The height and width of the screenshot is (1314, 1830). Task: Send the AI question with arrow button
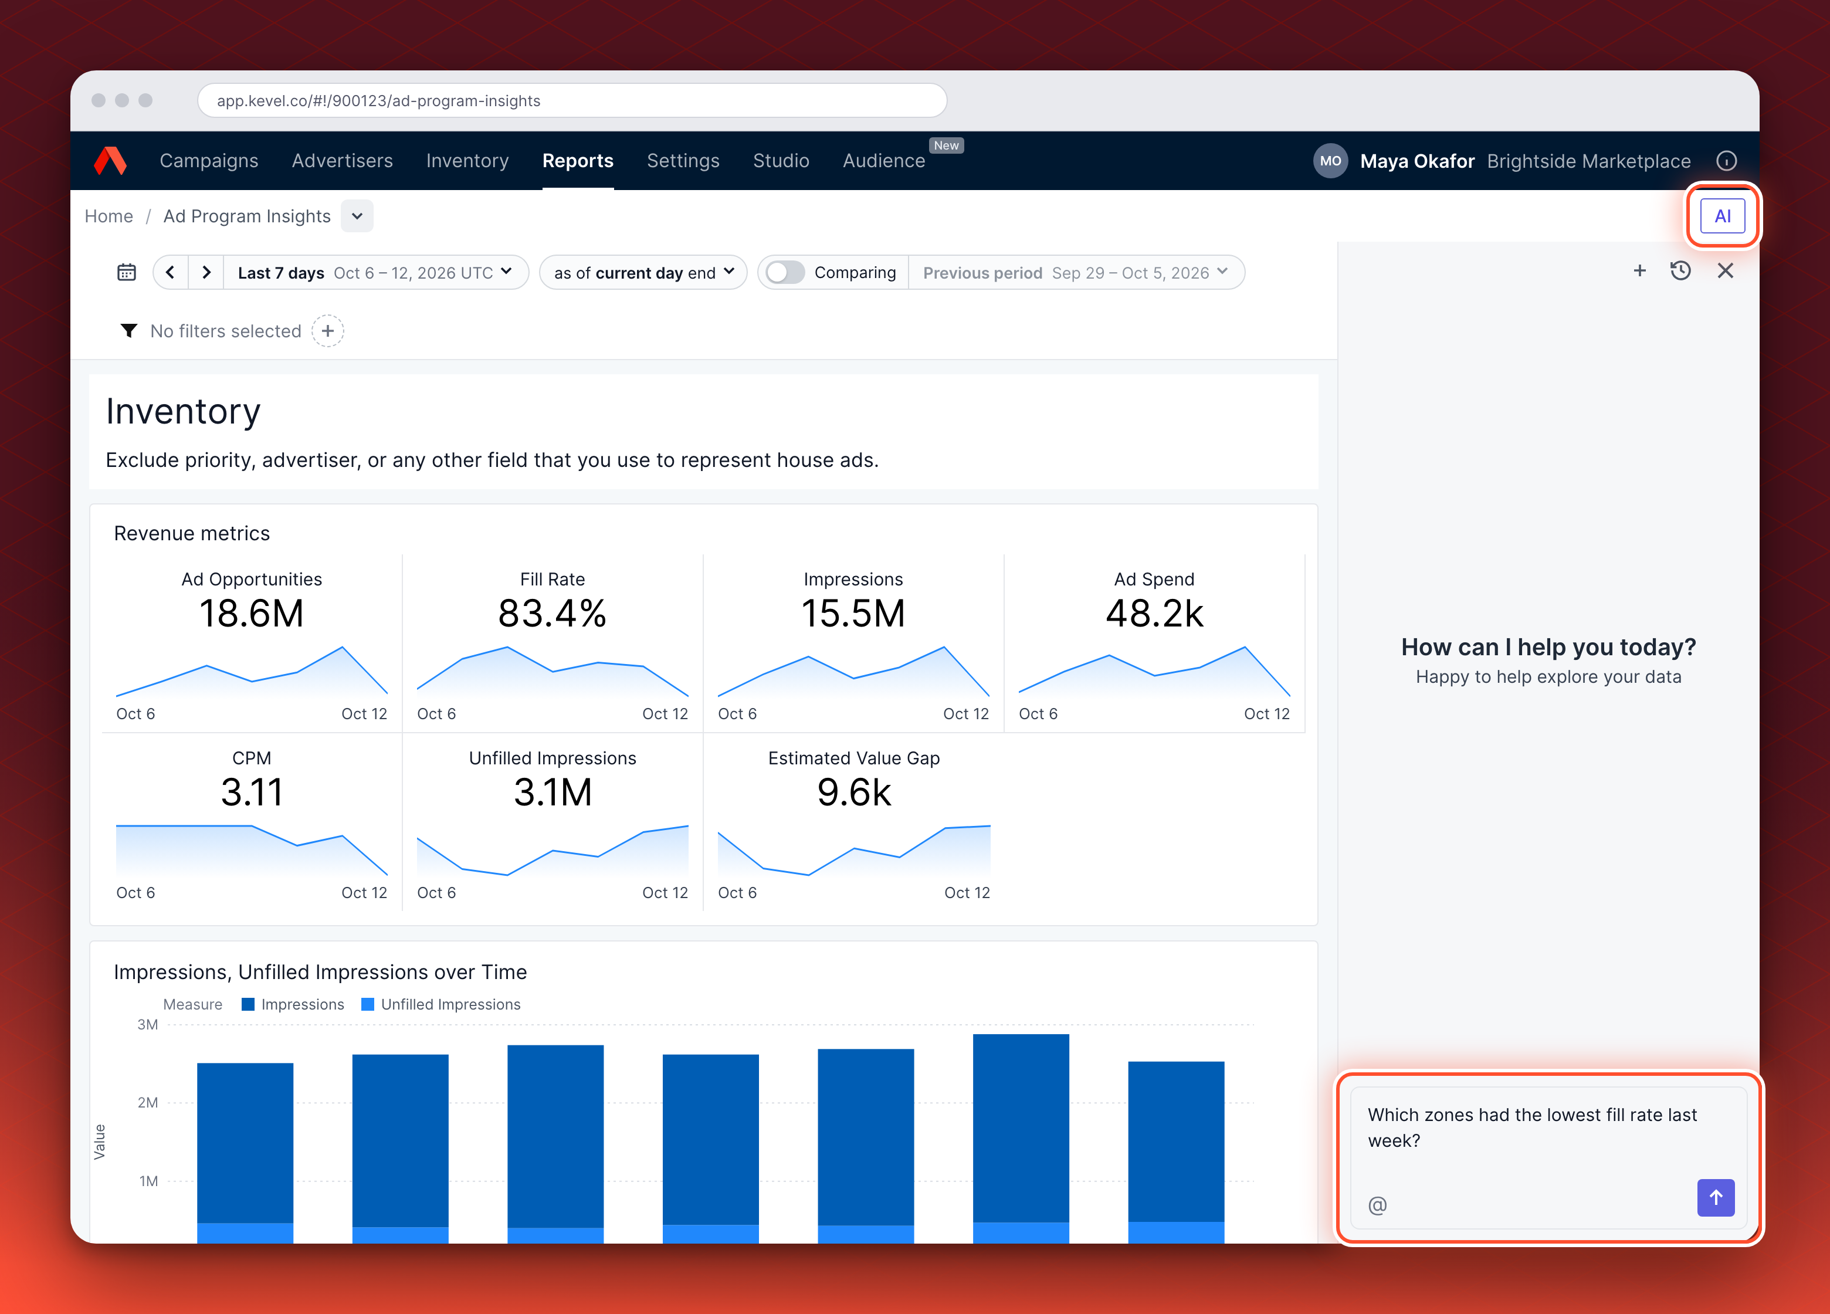1716,1198
